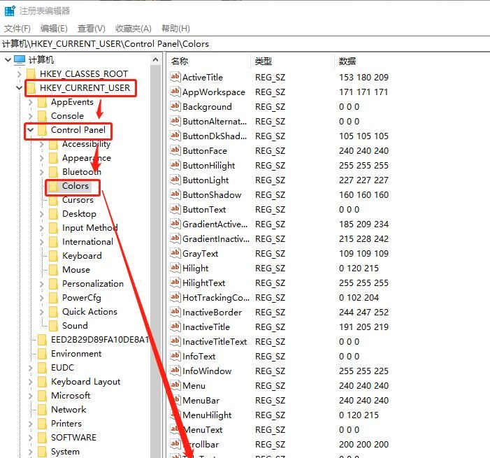Click the InactiveTitle string value icon

pos(175,327)
